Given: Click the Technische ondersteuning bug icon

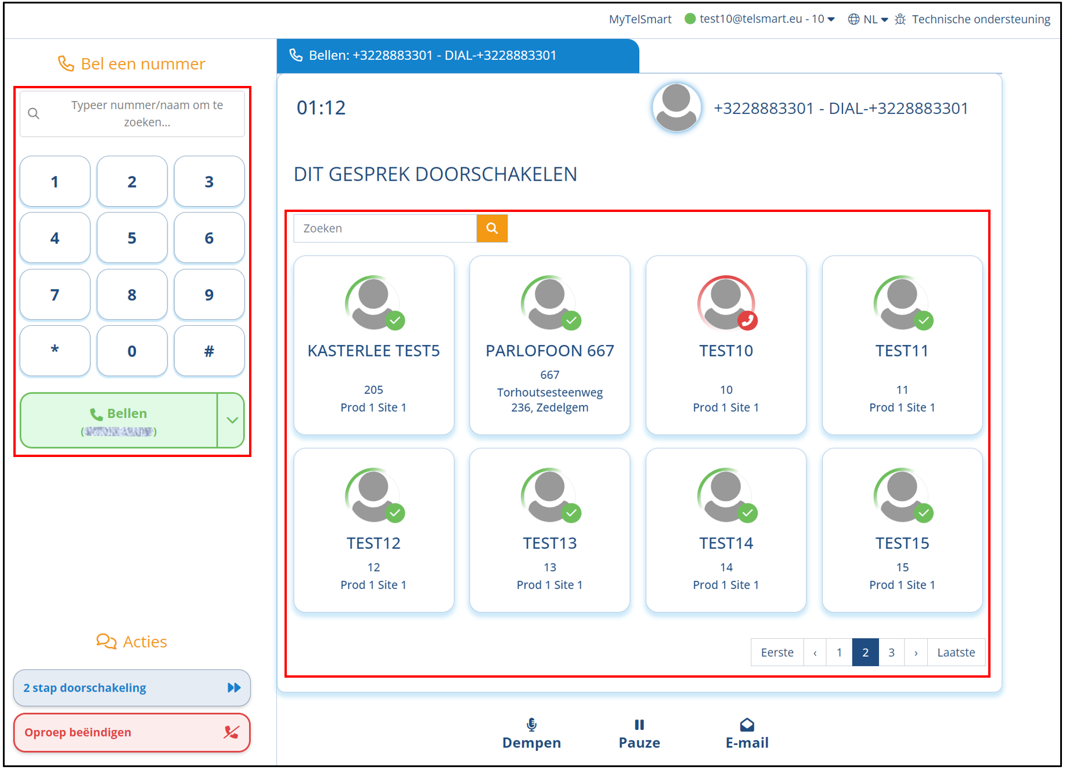Looking at the screenshot, I should pyautogui.click(x=900, y=19).
